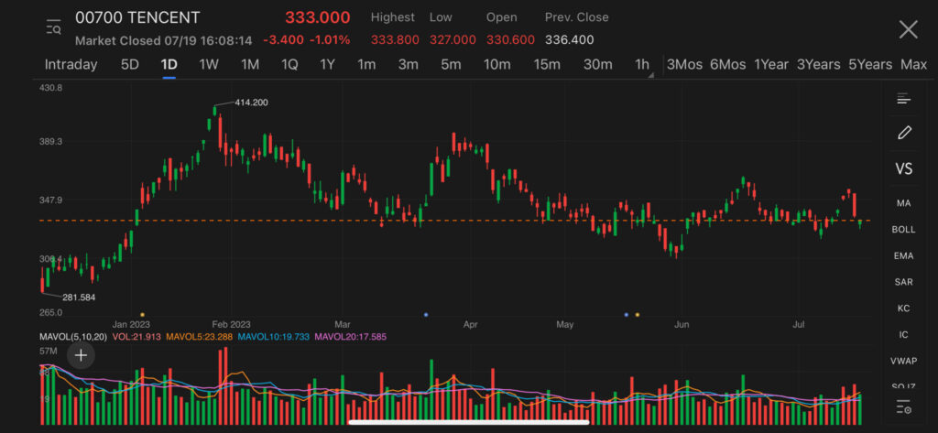Viewport: 938px width, 433px height.
Task: Toggle the BOLL indicator
Action: click(903, 230)
